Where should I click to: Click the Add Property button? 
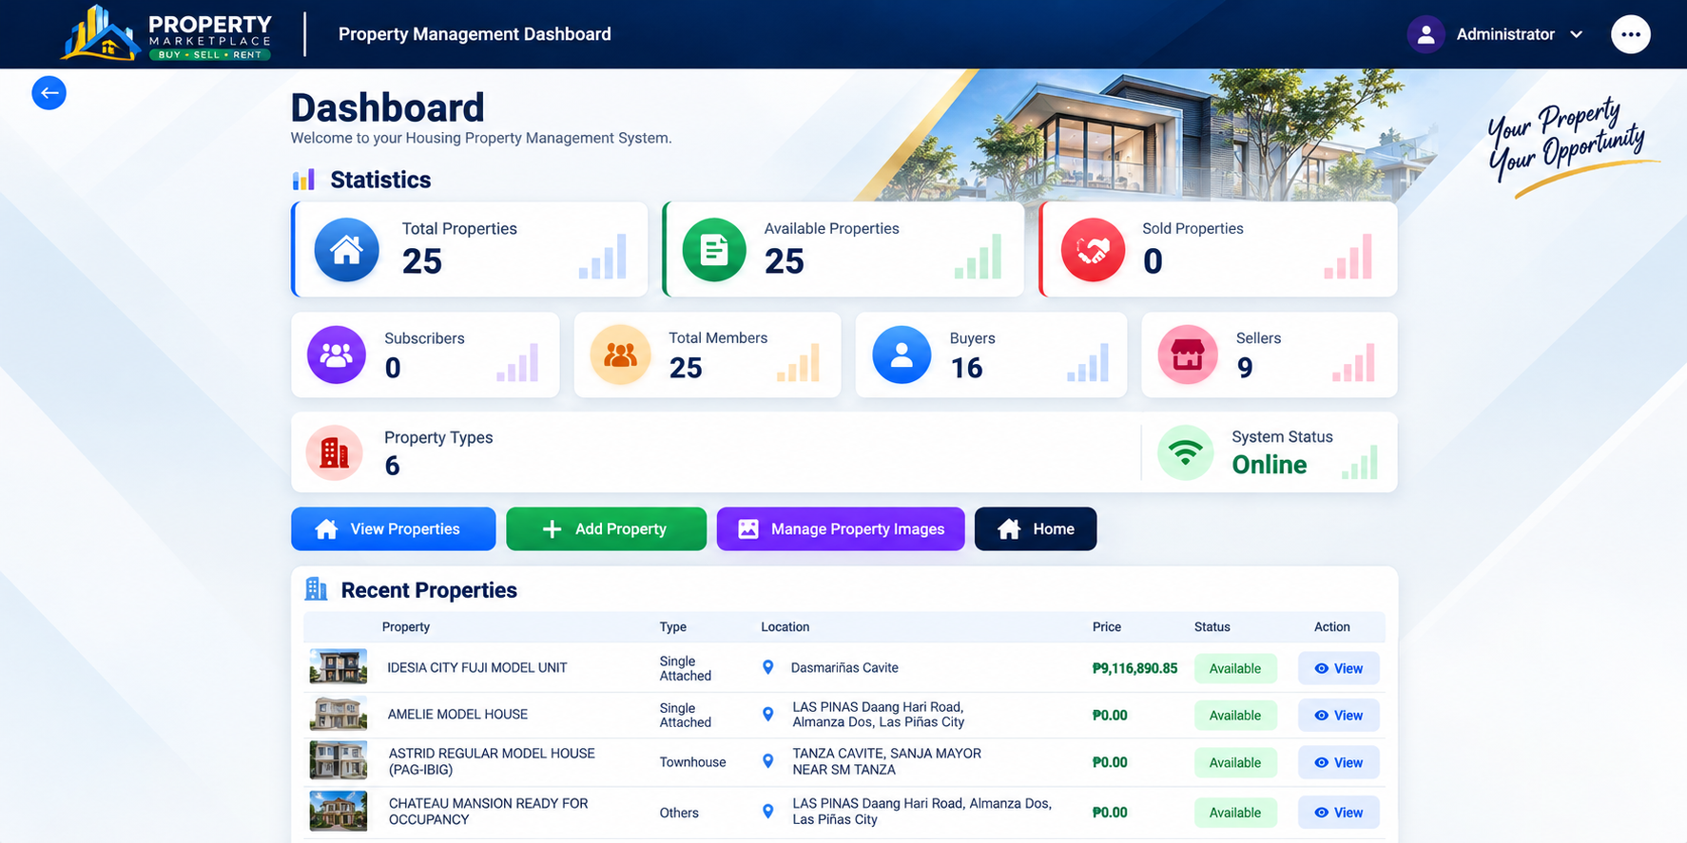(606, 528)
